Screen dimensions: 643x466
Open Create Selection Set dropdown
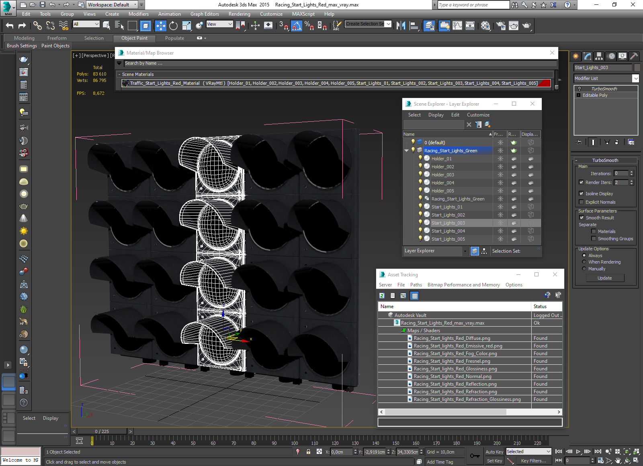[388, 24]
